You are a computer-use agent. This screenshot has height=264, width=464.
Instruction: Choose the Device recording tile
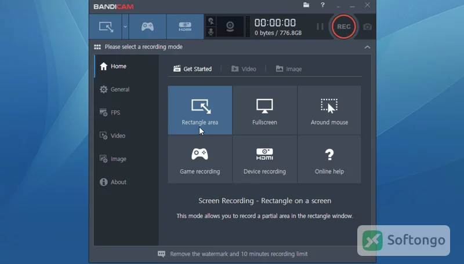point(265,159)
